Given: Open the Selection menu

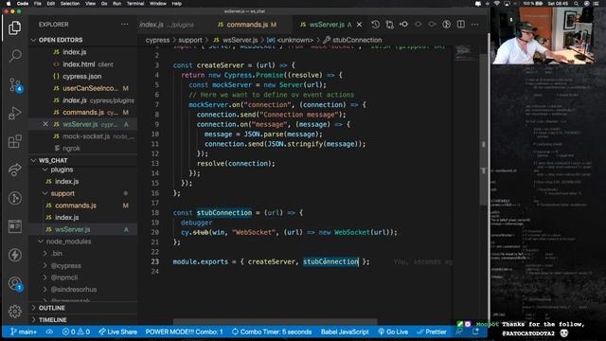Looking at the screenshot, I should (x=70, y=4).
